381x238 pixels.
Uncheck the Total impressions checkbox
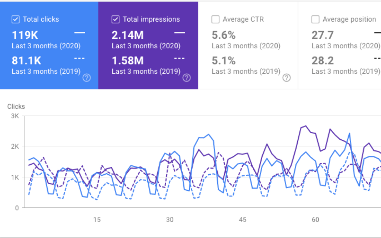[115, 20]
